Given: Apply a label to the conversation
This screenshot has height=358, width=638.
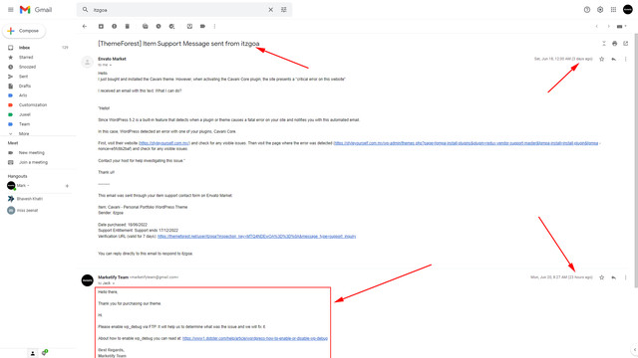Looking at the screenshot, I should point(202,27).
